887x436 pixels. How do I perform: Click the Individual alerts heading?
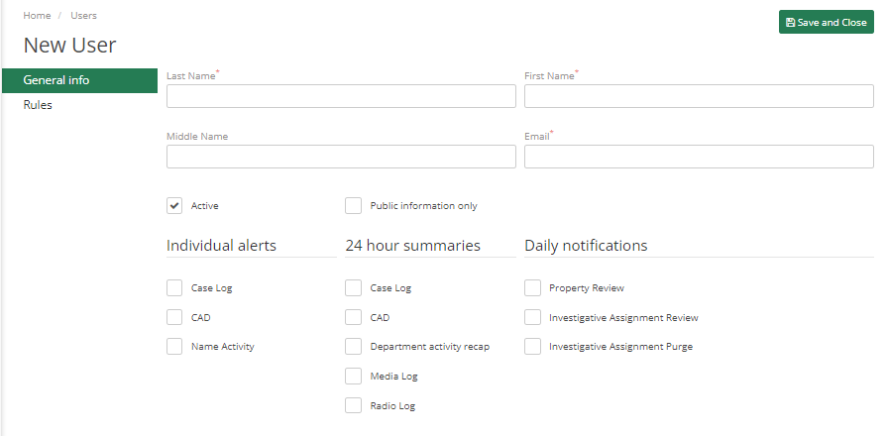coord(221,246)
